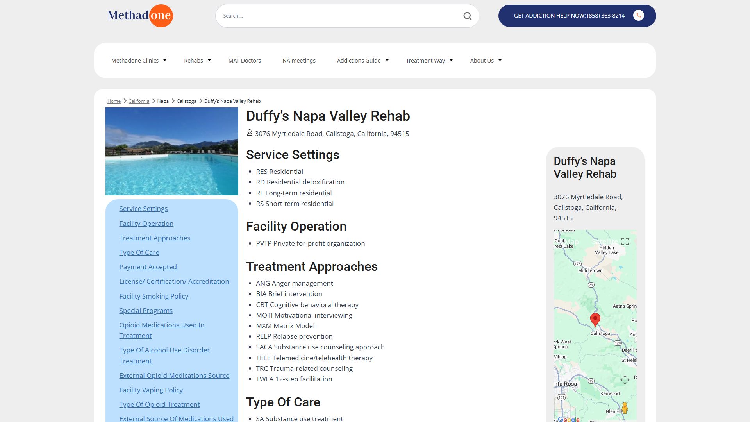The height and width of the screenshot is (422, 750).
Task: Jump to Type Of Alcohol Use Disorder Treatment
Action: point(164,356)
